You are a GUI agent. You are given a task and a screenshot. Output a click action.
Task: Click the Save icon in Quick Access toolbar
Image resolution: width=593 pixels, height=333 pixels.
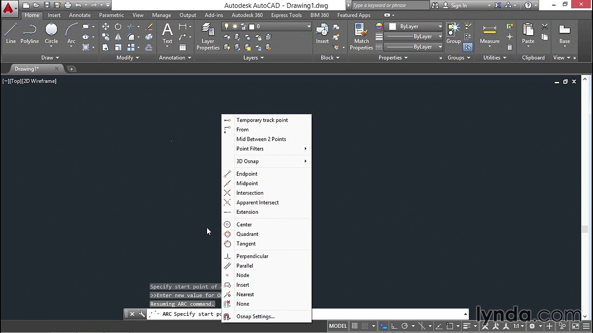(47, 5)
